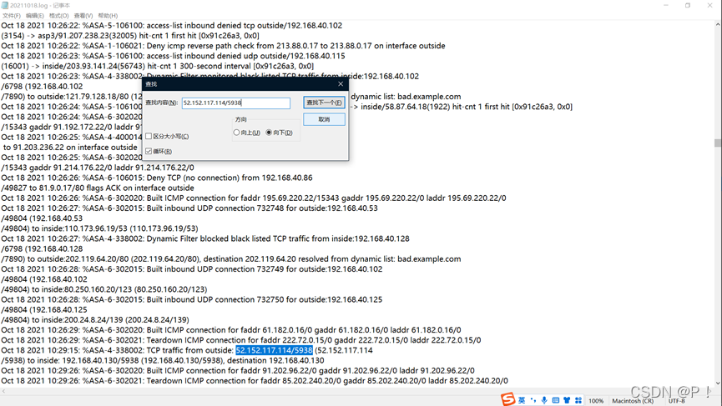Screen dimensions: 722x406
Task: Open View menu (查看)
Action: coord(83,16)
